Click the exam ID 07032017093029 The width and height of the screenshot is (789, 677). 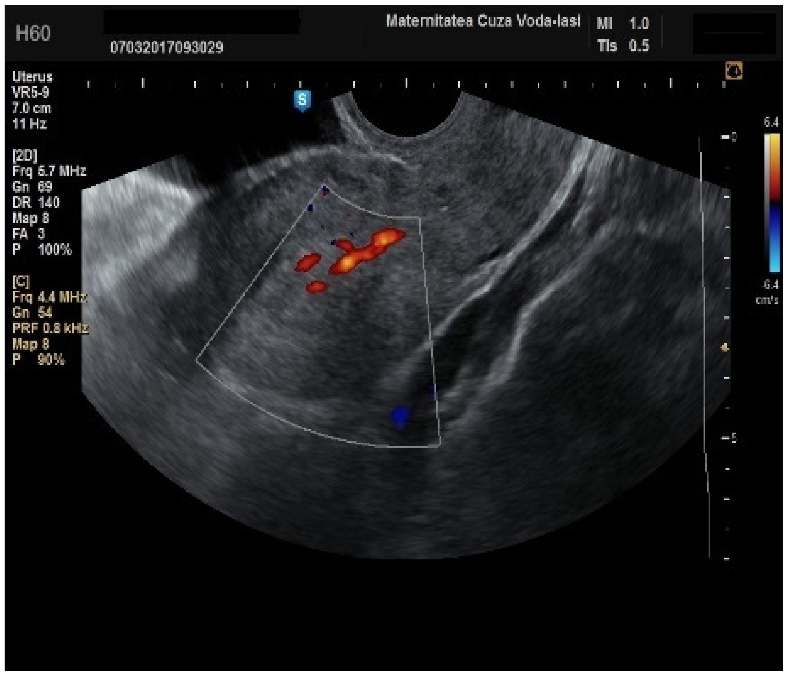coord(167,48)
